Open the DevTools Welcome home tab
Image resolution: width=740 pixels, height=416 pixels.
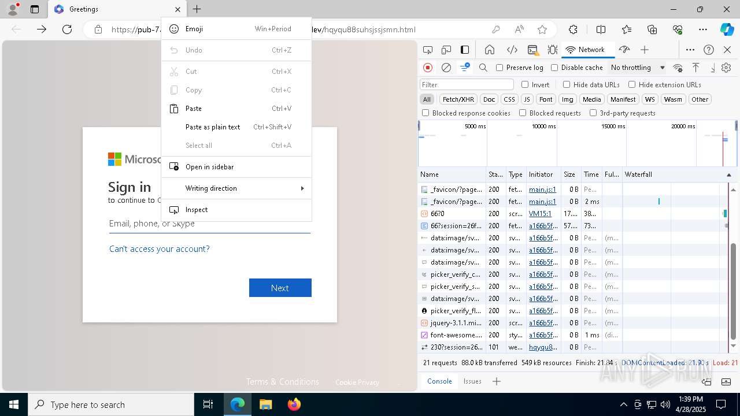(490, 50)
